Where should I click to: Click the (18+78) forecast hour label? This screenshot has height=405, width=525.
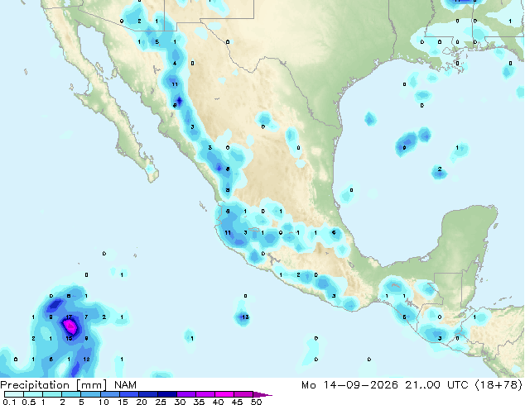click(x=499, y=385)
